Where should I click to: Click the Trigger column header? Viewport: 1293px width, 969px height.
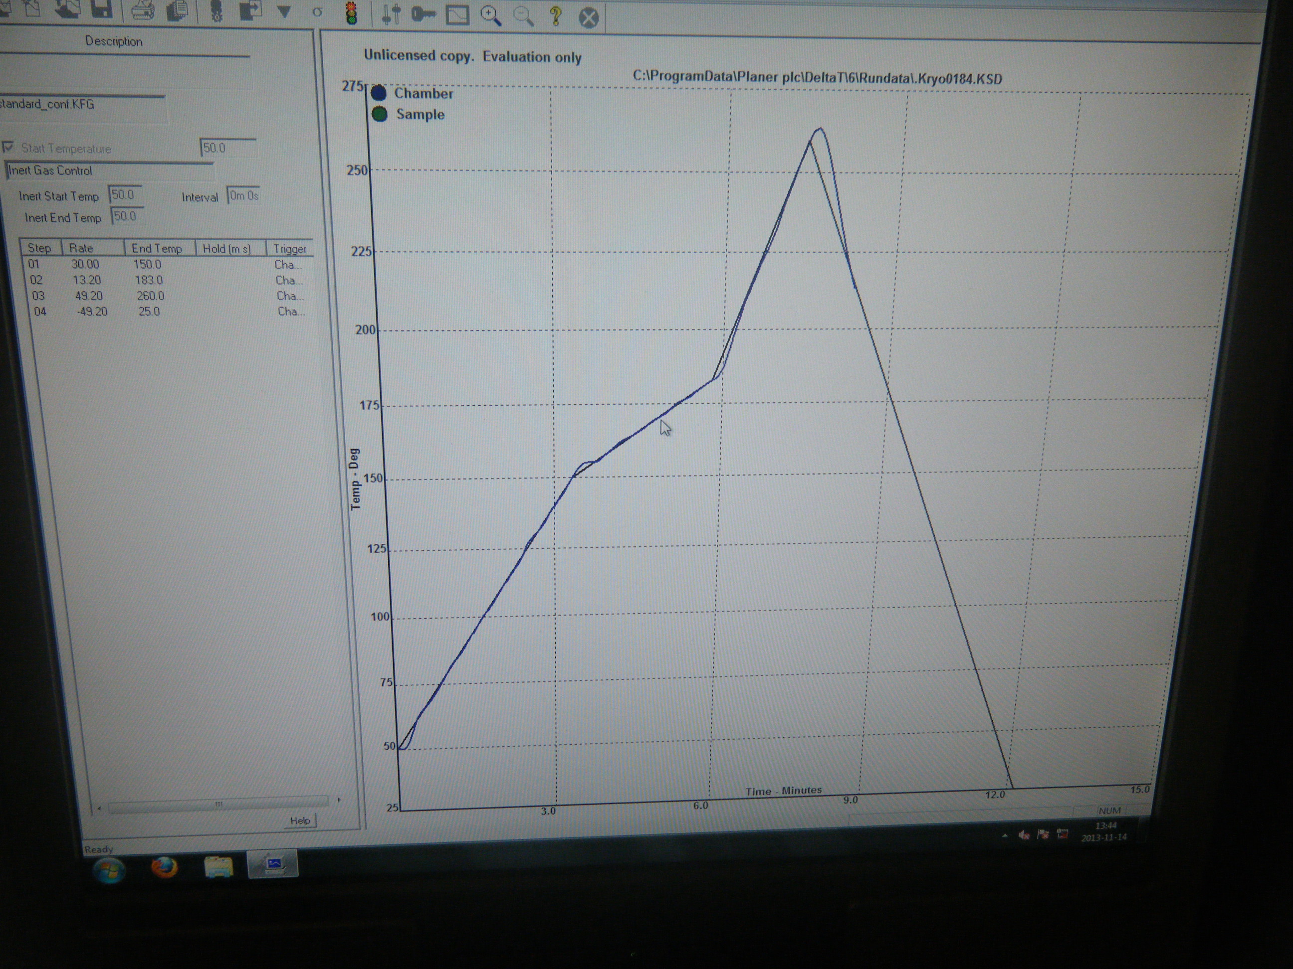click(290, 249)
